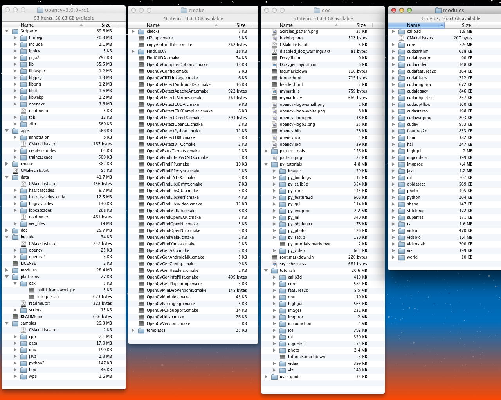
Task: Select the build_framework.py file icon
Action: [32, 290]
